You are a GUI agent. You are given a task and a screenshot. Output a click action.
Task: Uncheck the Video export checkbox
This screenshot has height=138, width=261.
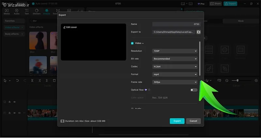tap(132, 43)
